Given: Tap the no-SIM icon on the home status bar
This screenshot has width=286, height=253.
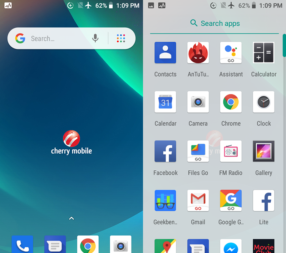Looking at the screenshot, I should point(80,5).
